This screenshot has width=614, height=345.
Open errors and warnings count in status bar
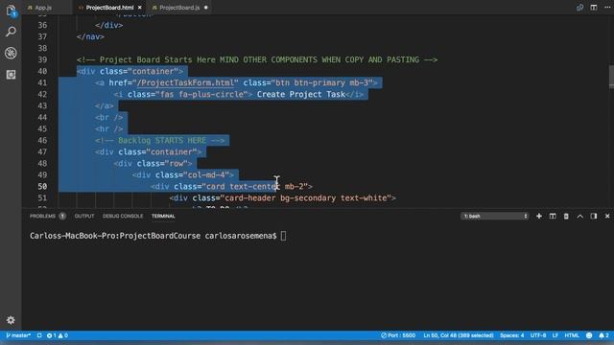pos(58,335)
